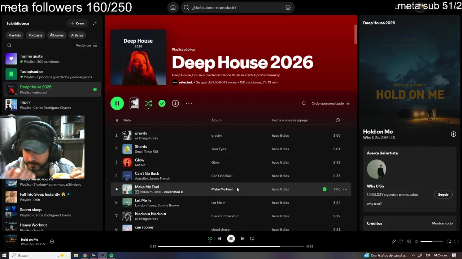
Task: Select the Álbumes filter chip
Action: pos(57,35)
